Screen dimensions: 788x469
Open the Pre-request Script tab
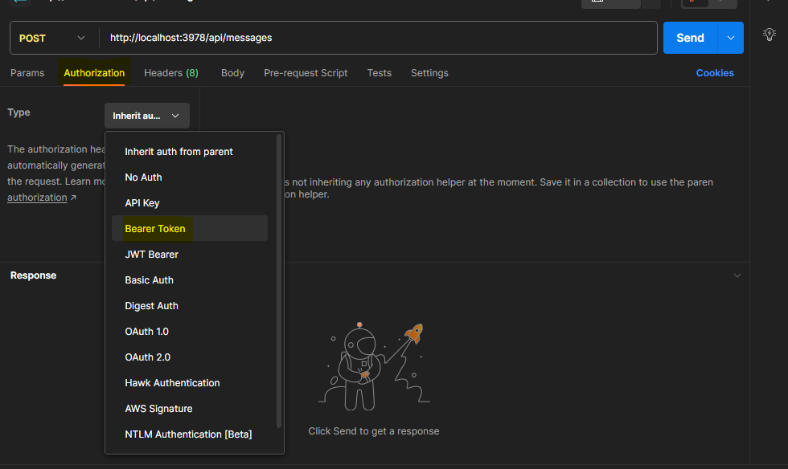point(306,73)
